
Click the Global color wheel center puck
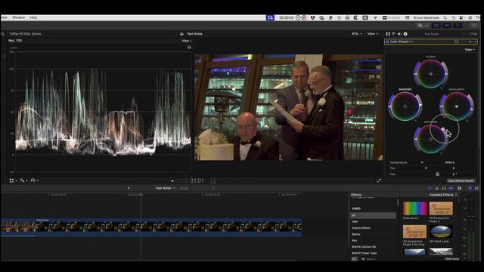tap(431, 74)
